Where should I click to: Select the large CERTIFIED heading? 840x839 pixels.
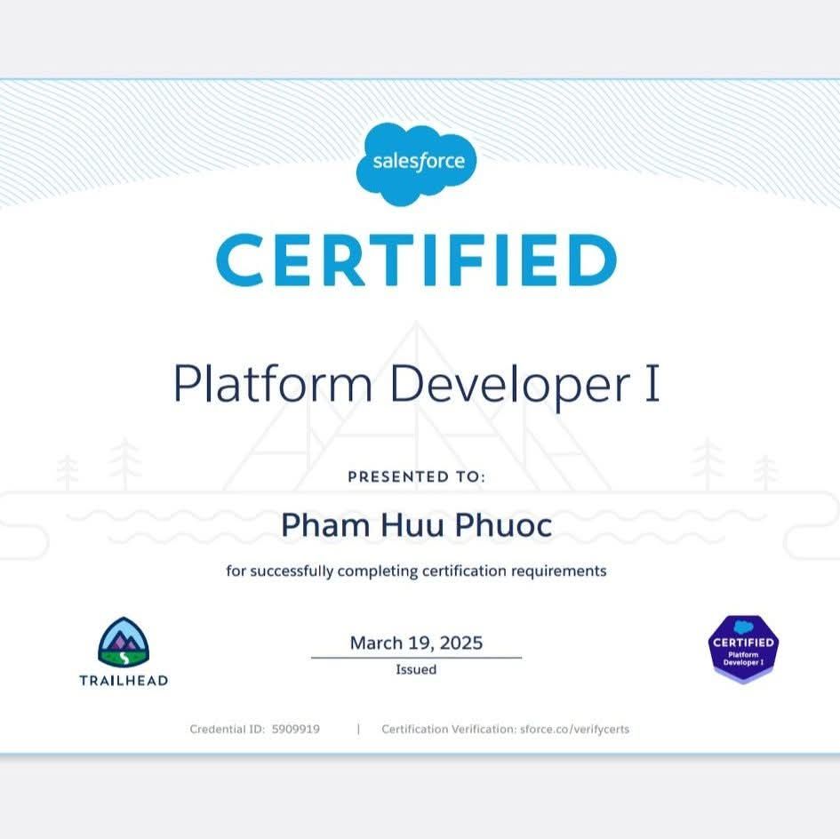click(416, 260)
